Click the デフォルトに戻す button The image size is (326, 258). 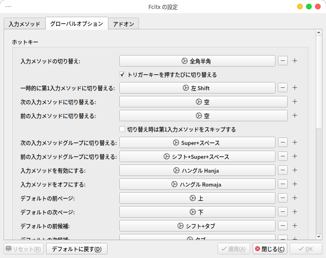tap(77, 249)
